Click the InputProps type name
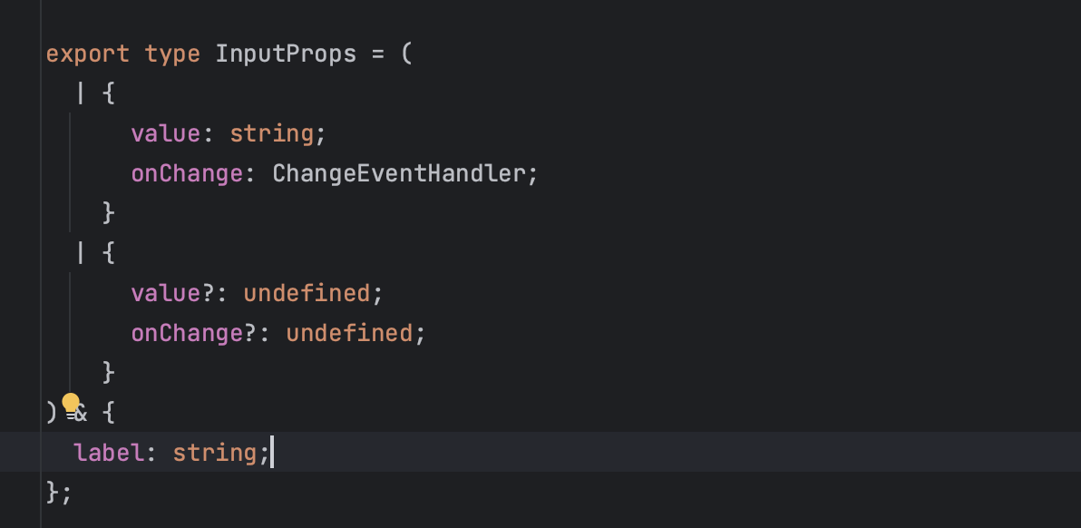The height and width of the screenshot is (528, 1081). (x=286, y=54)
